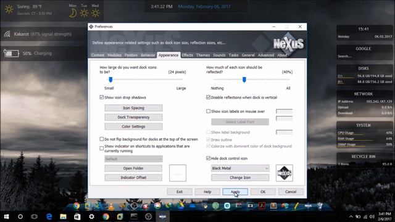Click the dock control icon preview thumbnail
The height and width of the screenshot is (222, 395).
tap(285, 173)
